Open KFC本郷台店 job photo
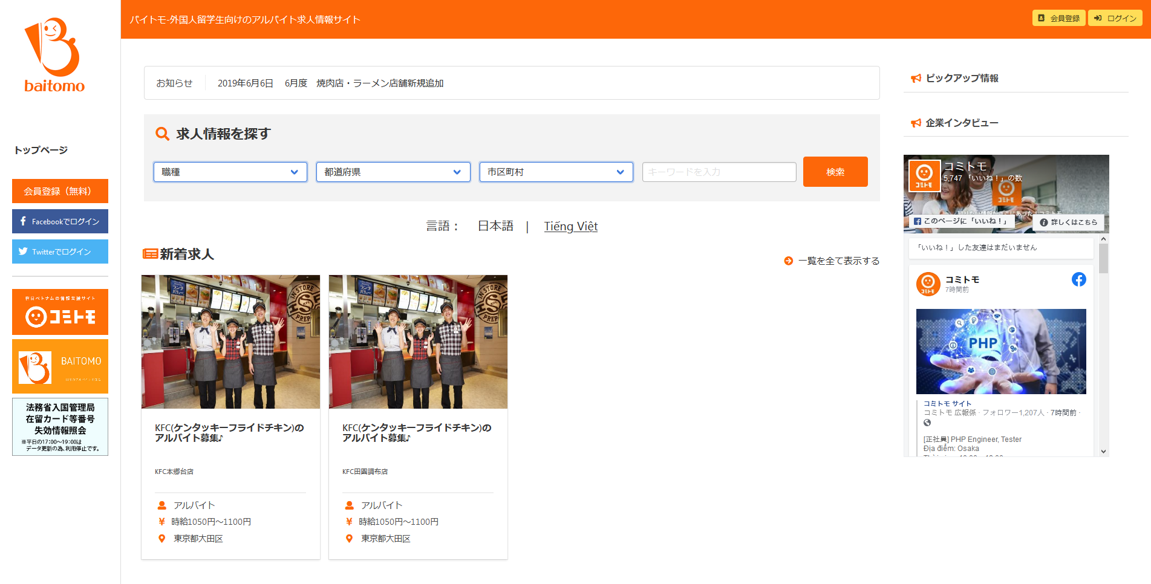Viewport: 1151px width, 584px height. point(230,342)
